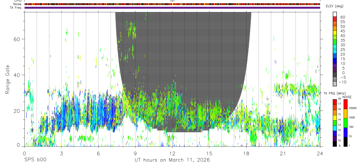
Task: Click the '1' label at bottom of NOISE bar
Action: click(x=349, y=146)
